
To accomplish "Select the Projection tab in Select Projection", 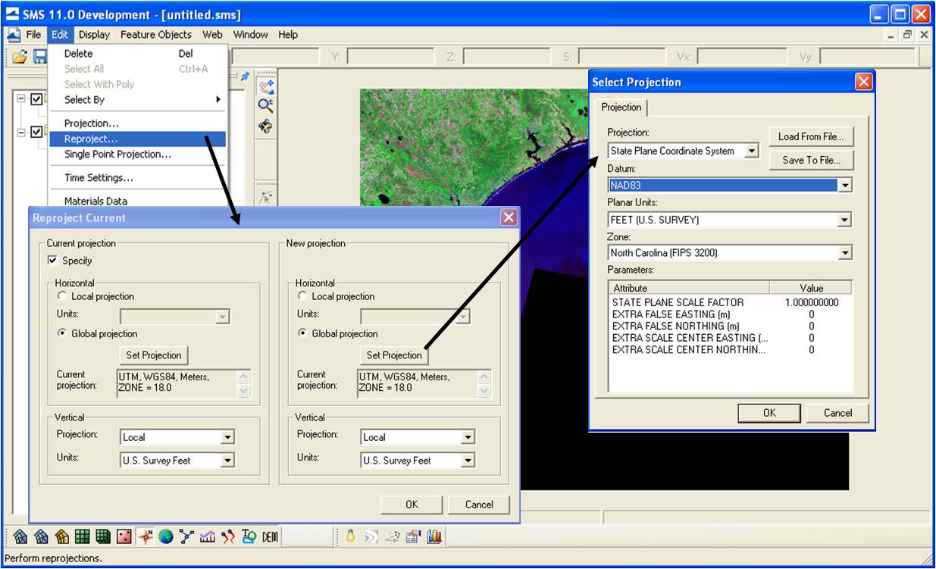I will pos(621,108).
